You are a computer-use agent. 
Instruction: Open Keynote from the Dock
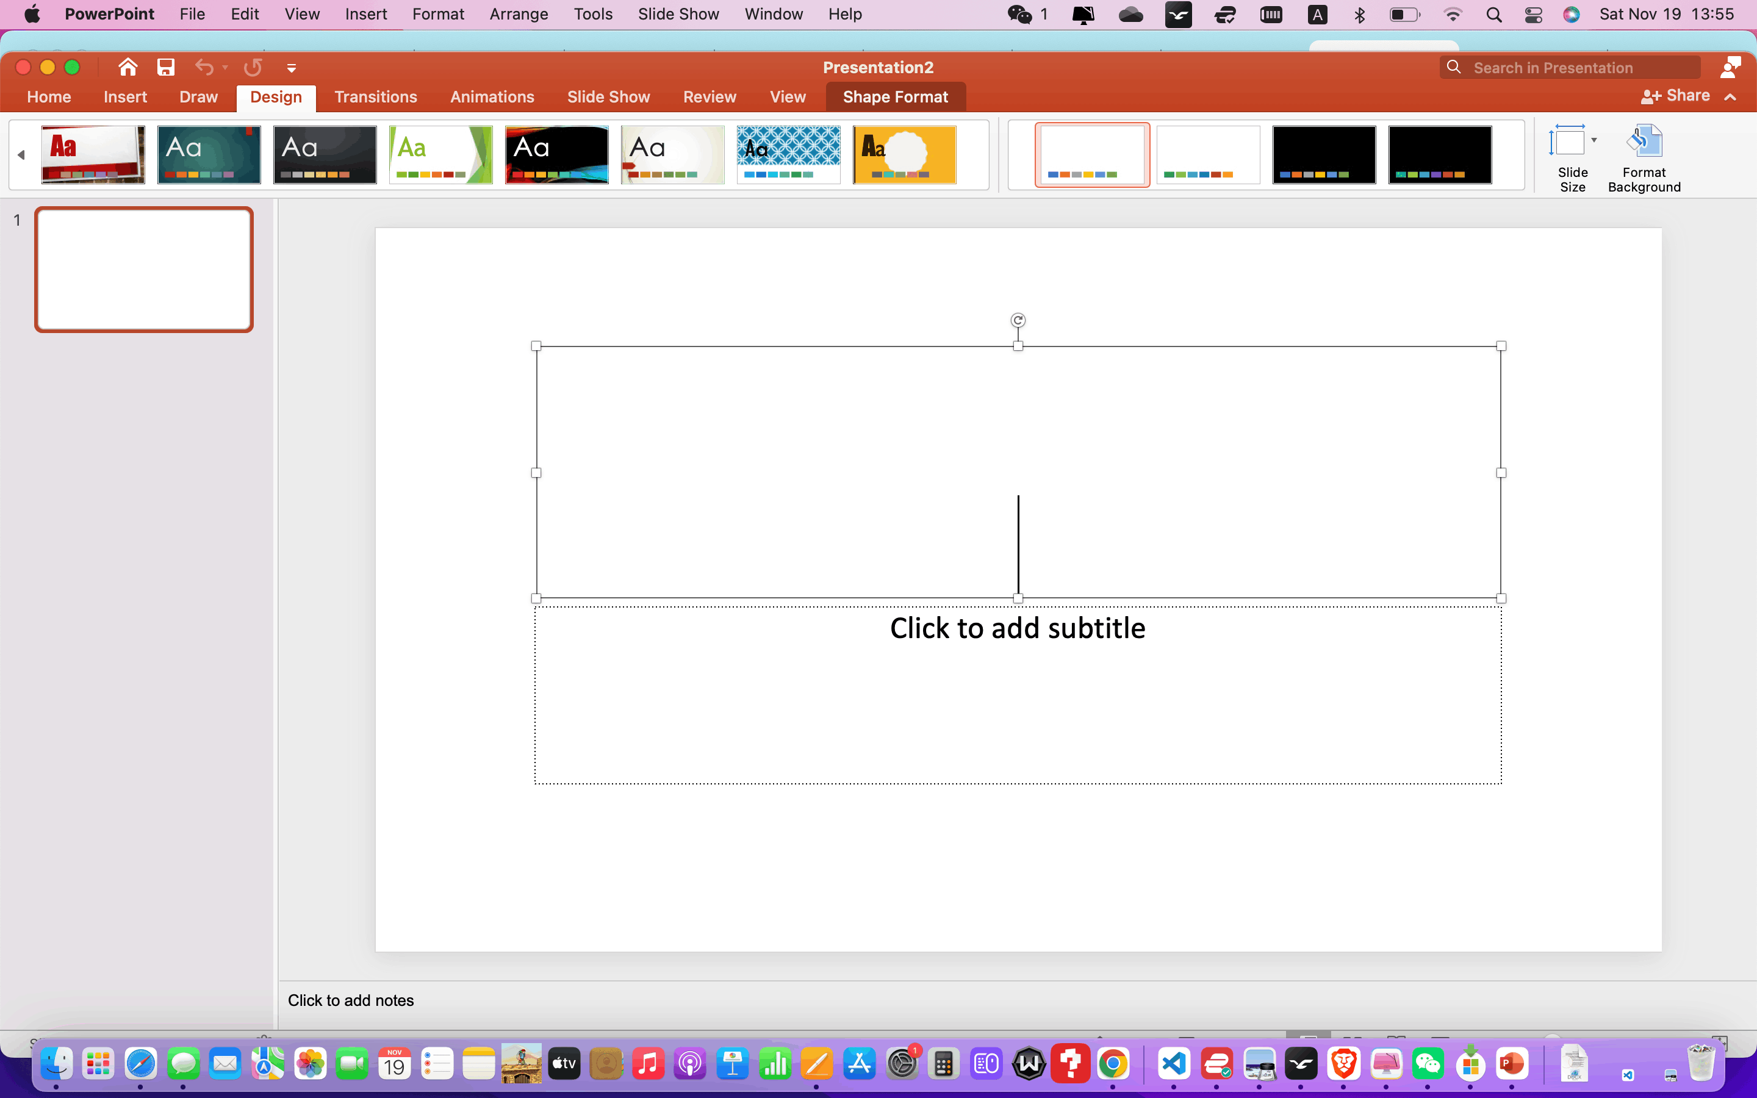click(733, 1064)
